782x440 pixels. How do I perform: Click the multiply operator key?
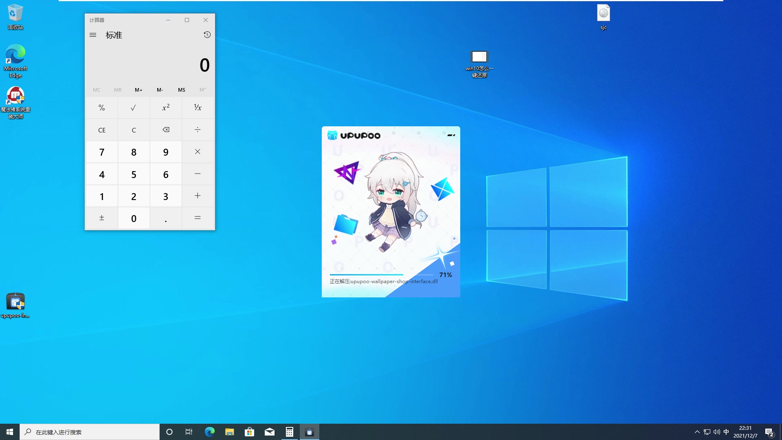[198, 152]
